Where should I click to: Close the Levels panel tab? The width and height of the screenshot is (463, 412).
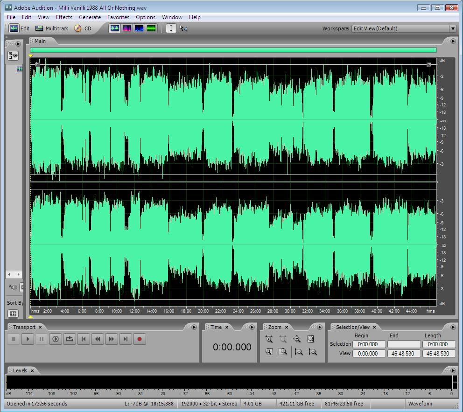coord(32,370)
